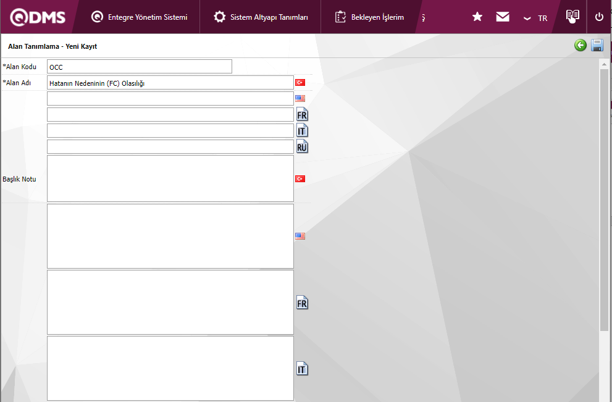612x402 pixels.
Task: Click US flag beside Alan Adı
Action: (300, 98)
